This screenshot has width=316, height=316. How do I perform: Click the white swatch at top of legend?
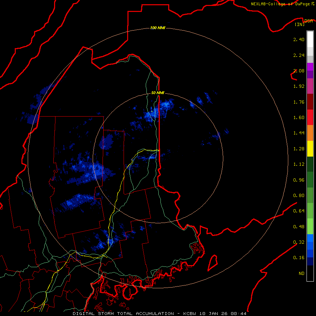(x=310, y=39)
